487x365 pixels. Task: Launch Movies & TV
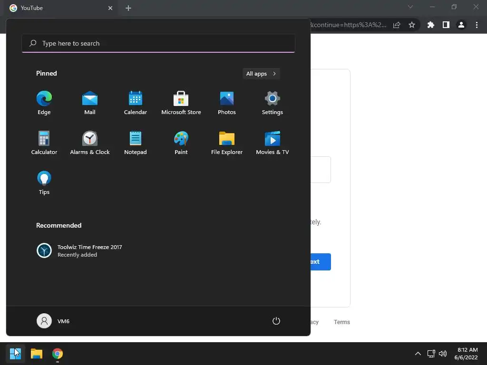pos(273,143)
